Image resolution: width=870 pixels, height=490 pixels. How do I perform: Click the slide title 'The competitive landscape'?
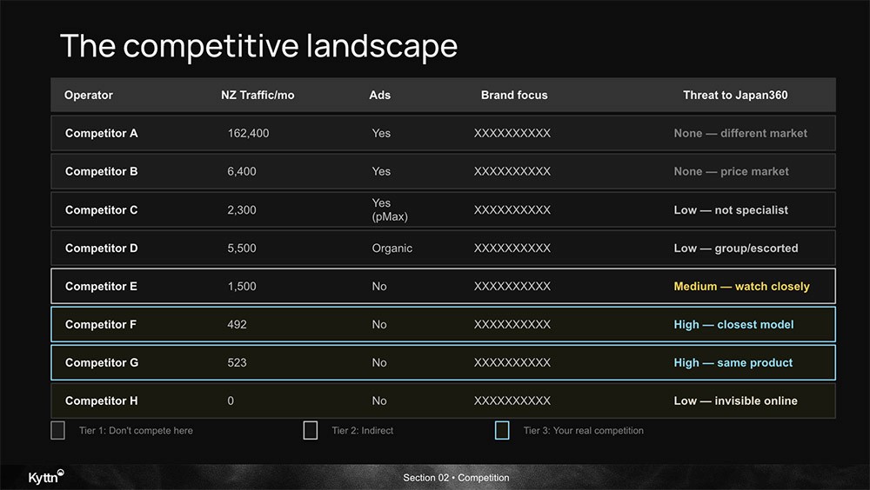click(x=258, y=45)
